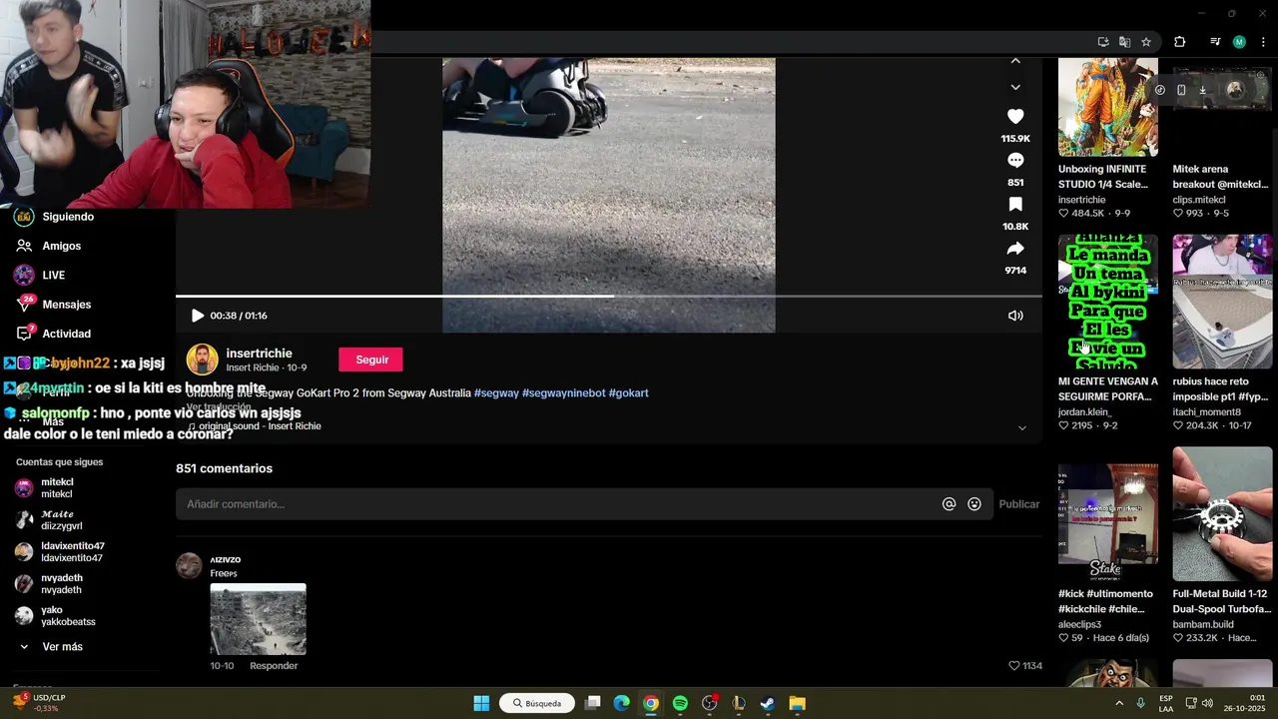The width and height of the screenshot is (1278, 719).
Task: Save video with the bookmark icon
Action: tap(1015, 205)
